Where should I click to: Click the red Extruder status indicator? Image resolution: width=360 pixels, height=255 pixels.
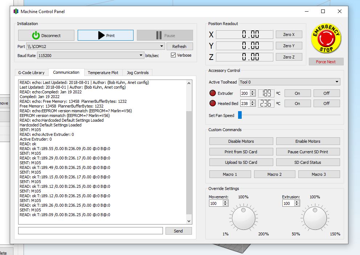click(213, 93)
